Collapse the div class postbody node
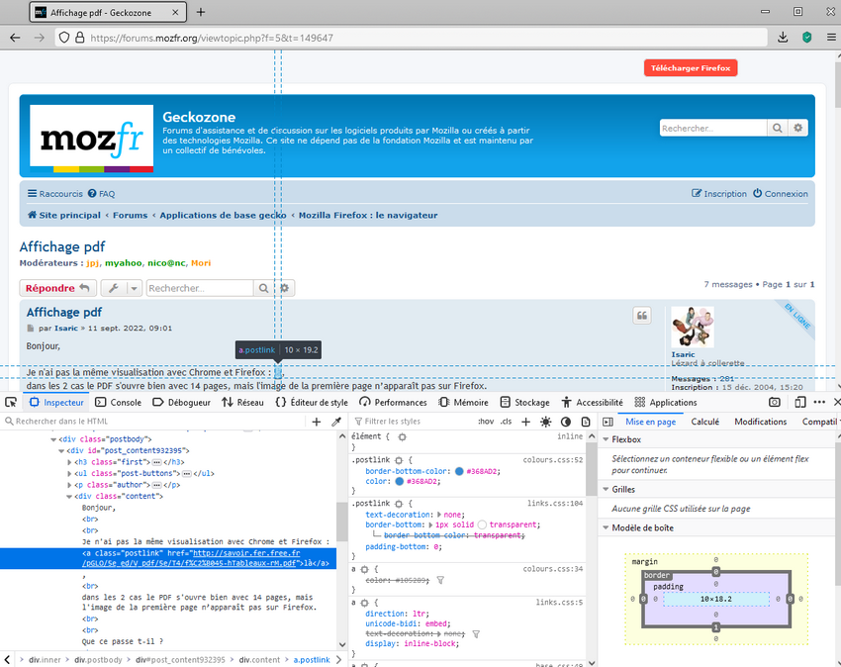Image resolution: width=841 pixels, height=667 pixels. click(x=53, y=439)
